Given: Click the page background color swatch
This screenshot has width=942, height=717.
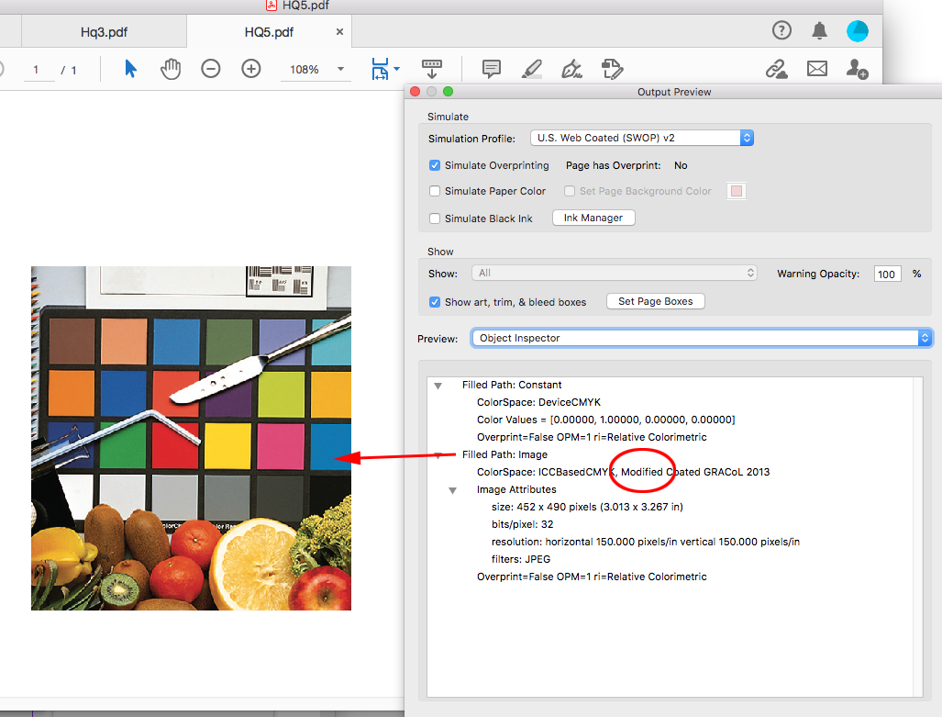Looking at the screenshot, I should pos(736,191).
